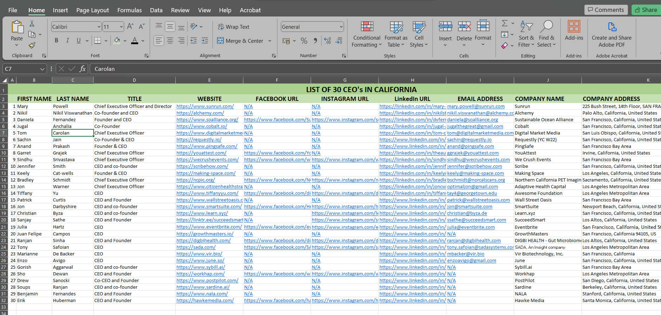Toggle Bold formatting
661x315 pixels.
pos(56,41)
